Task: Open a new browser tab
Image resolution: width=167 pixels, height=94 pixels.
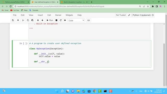Action: [92, 2]
